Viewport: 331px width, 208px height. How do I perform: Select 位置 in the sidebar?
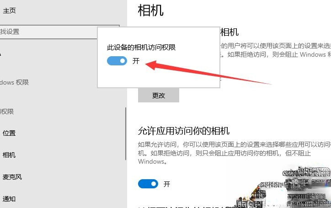[x=9, y=133]
